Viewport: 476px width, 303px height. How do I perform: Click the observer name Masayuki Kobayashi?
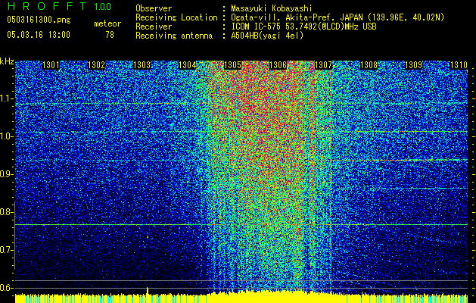tap(272, 8)
